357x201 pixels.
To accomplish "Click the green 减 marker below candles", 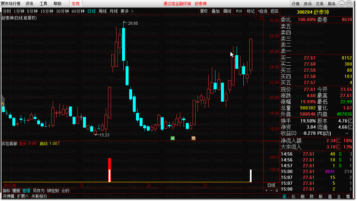I will click(x=172, y=138).
